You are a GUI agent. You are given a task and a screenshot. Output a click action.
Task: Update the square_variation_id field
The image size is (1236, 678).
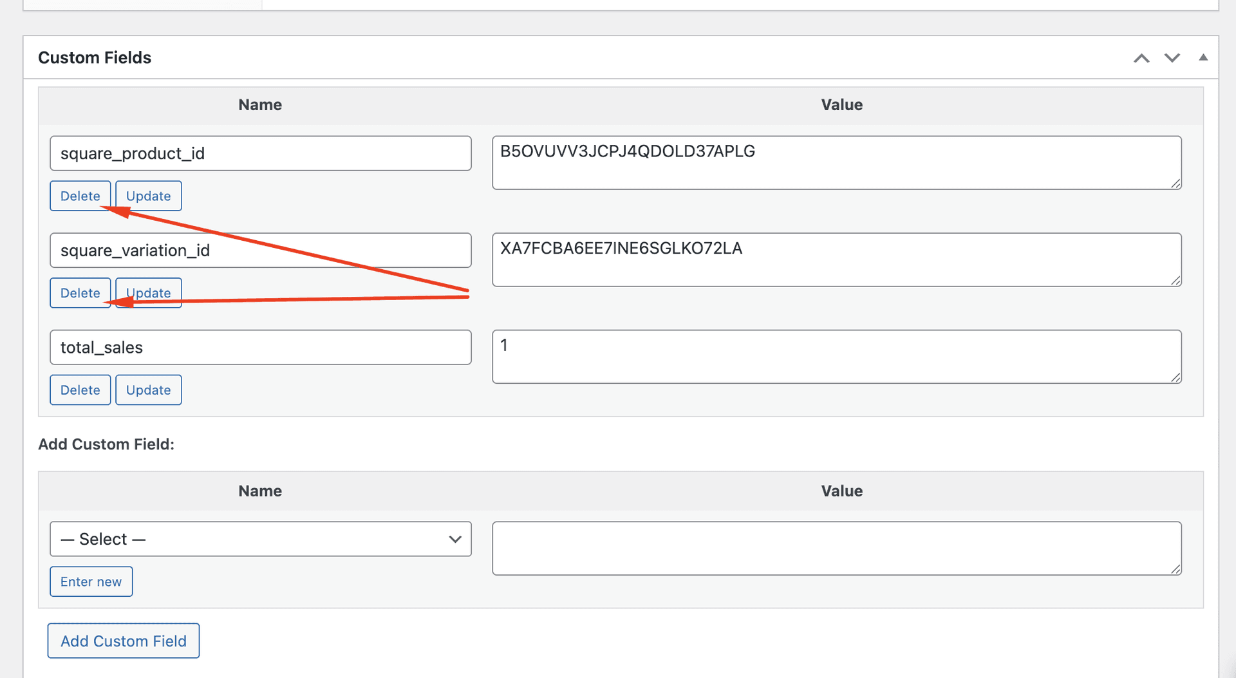[148, 292]
